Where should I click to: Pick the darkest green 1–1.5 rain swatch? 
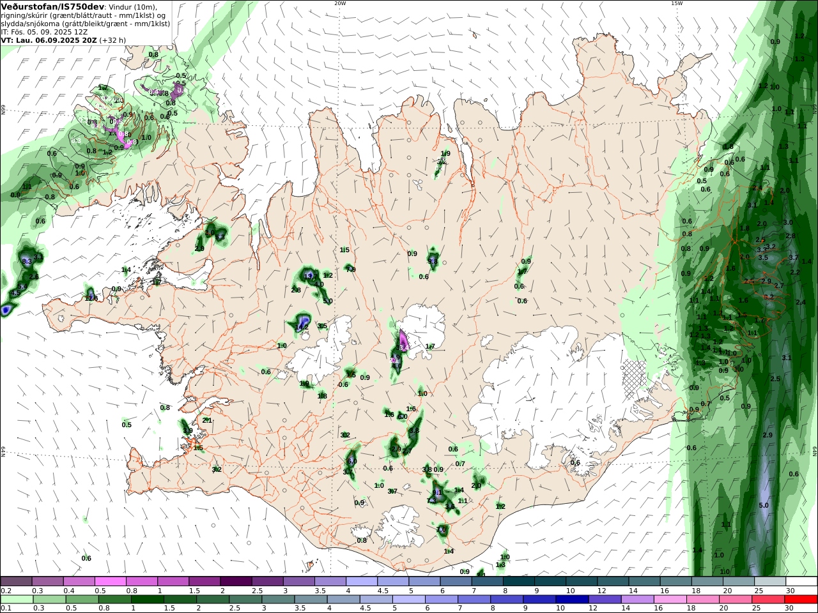coord(147,600)
